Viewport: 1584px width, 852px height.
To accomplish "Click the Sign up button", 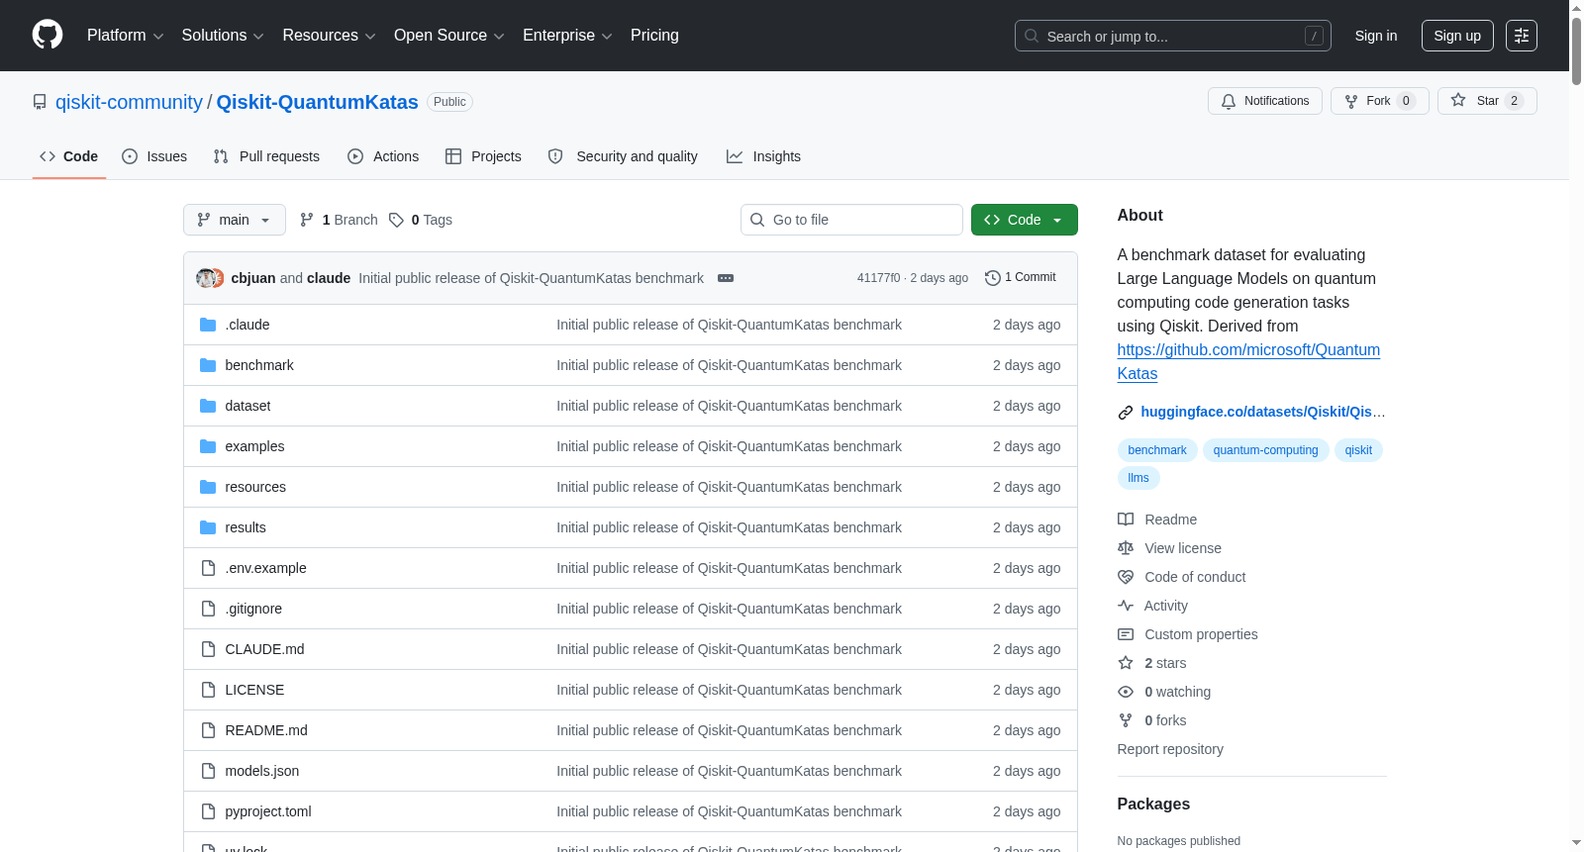I will point(1457,36).
